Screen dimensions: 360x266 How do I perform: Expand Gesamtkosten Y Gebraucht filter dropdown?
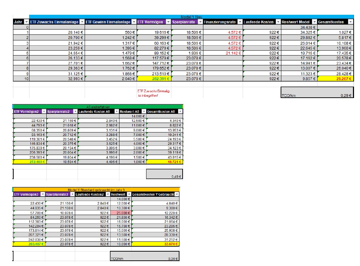(177, 194)
